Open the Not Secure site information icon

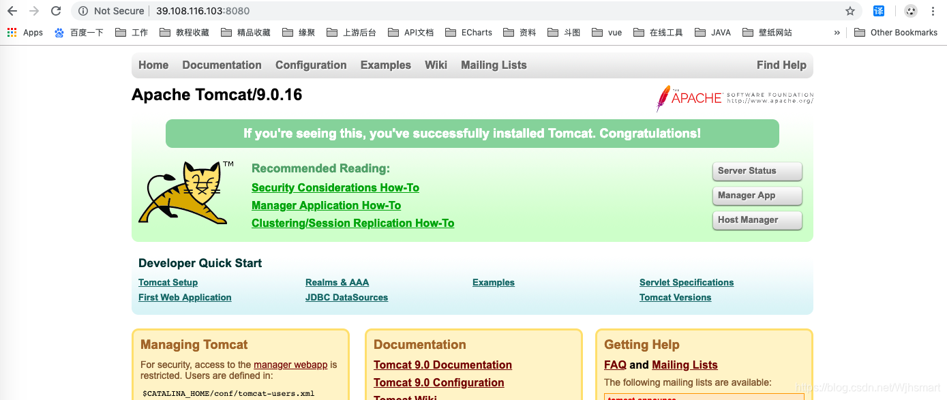point(82,11)
